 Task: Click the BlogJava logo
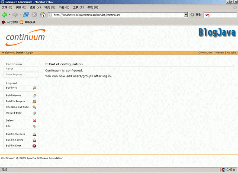click(x=217, y=32)
